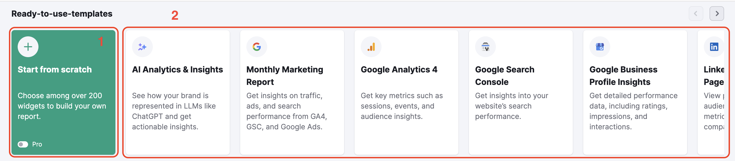Select the Google Analytics 4 template card

tap(406, 94)
